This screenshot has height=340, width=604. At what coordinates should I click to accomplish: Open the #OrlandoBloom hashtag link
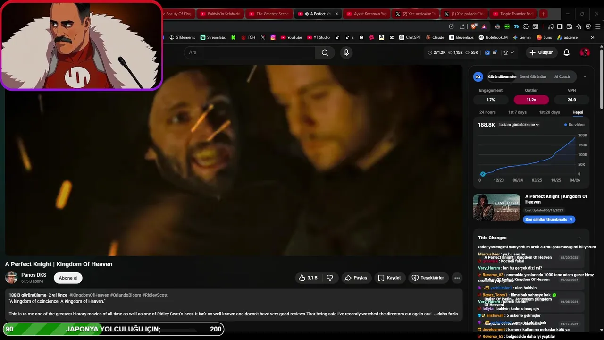click(126, 295)
